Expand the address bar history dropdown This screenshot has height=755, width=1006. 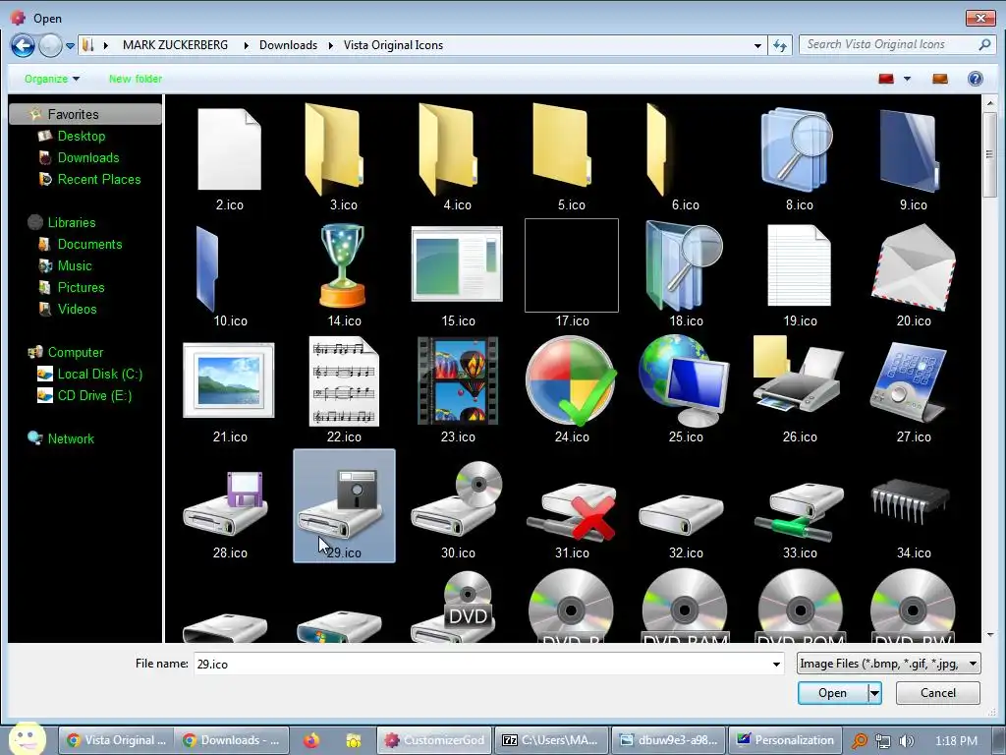pyautogui.click(x=757, y=45)
